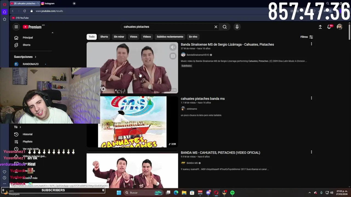Click the Opera bookmarks star sidebar icon

click(x=4, y=19)
